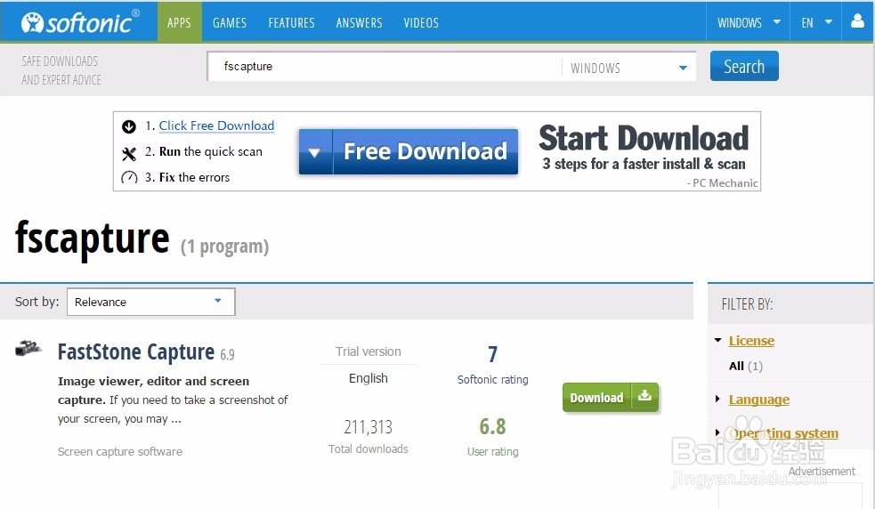Click the 211,313 total downloads value
875x509 pixels.
tap(369, 427)
